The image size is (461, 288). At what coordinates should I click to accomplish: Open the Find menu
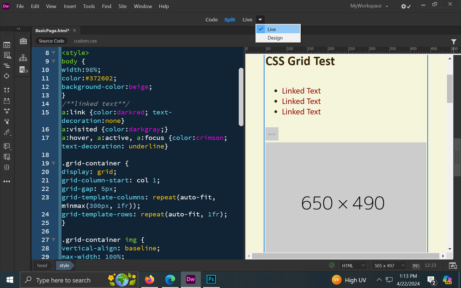click(106, 6)
